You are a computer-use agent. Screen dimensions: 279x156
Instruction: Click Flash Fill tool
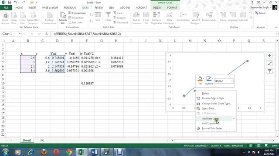click(x=146, y=18)
